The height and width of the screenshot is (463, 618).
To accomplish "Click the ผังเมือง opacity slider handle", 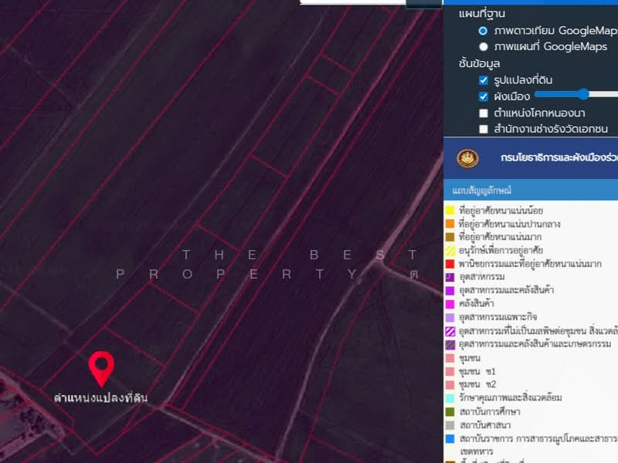I will point(585,96).
